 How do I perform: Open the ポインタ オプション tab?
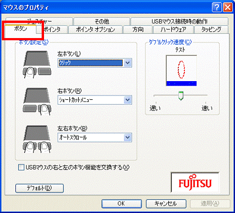pyautogui.click(x=95, y=29)
